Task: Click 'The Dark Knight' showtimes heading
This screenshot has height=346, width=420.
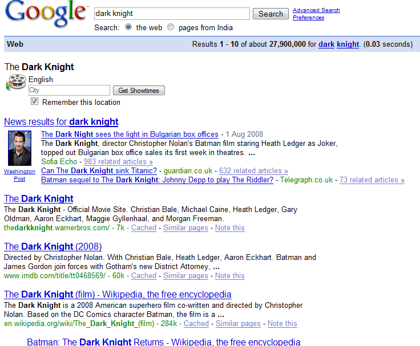Action: pos(39,67)
